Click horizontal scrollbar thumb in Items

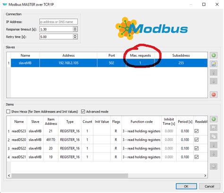pos(70,175)
